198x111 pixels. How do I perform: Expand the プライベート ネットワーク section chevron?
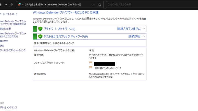tap(144, 29)
